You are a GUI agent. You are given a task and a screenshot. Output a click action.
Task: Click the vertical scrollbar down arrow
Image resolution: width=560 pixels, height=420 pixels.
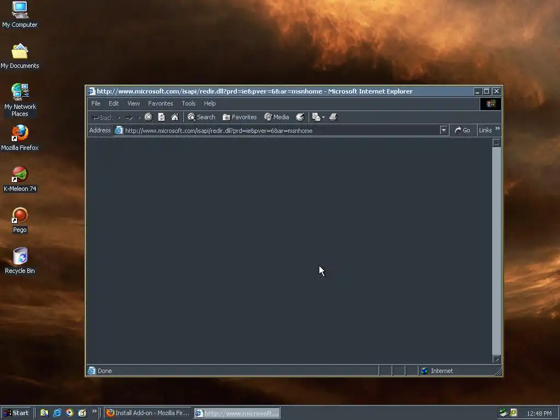[497, 359]
